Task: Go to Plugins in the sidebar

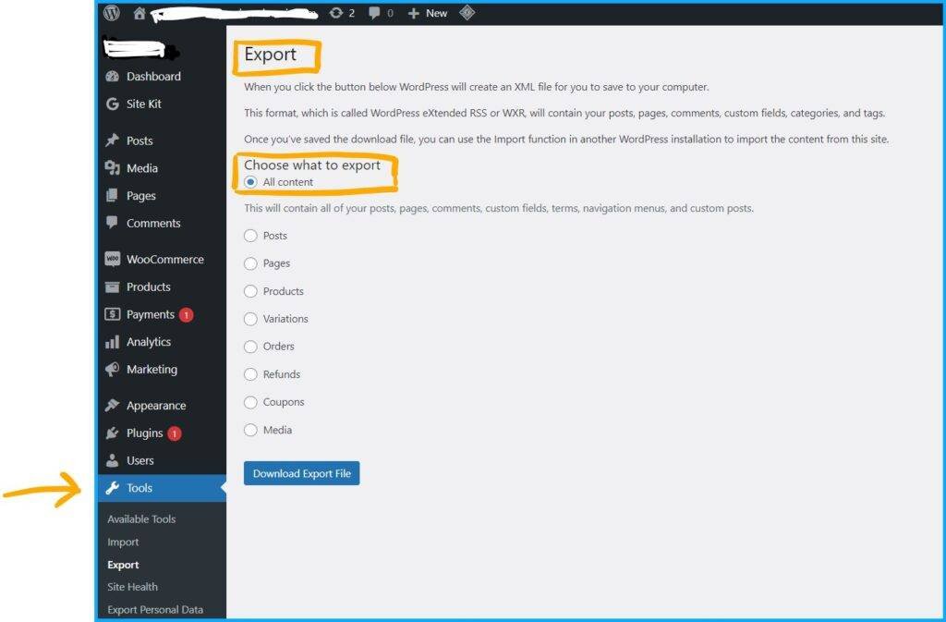Action: (x=144, y=433)
